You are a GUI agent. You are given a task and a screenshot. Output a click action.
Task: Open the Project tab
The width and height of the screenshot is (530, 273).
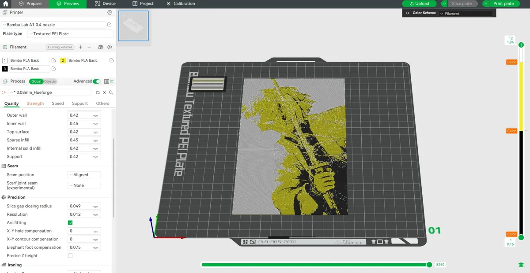tap(143, 4)
